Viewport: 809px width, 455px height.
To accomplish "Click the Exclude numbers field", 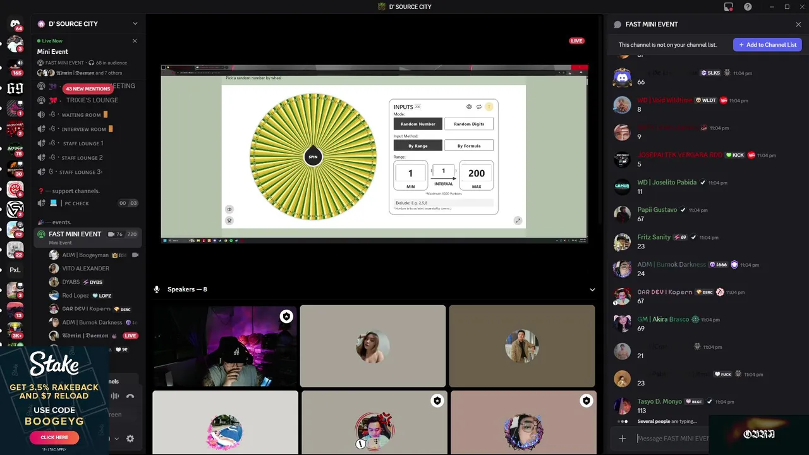I will (x=444, y=203).
